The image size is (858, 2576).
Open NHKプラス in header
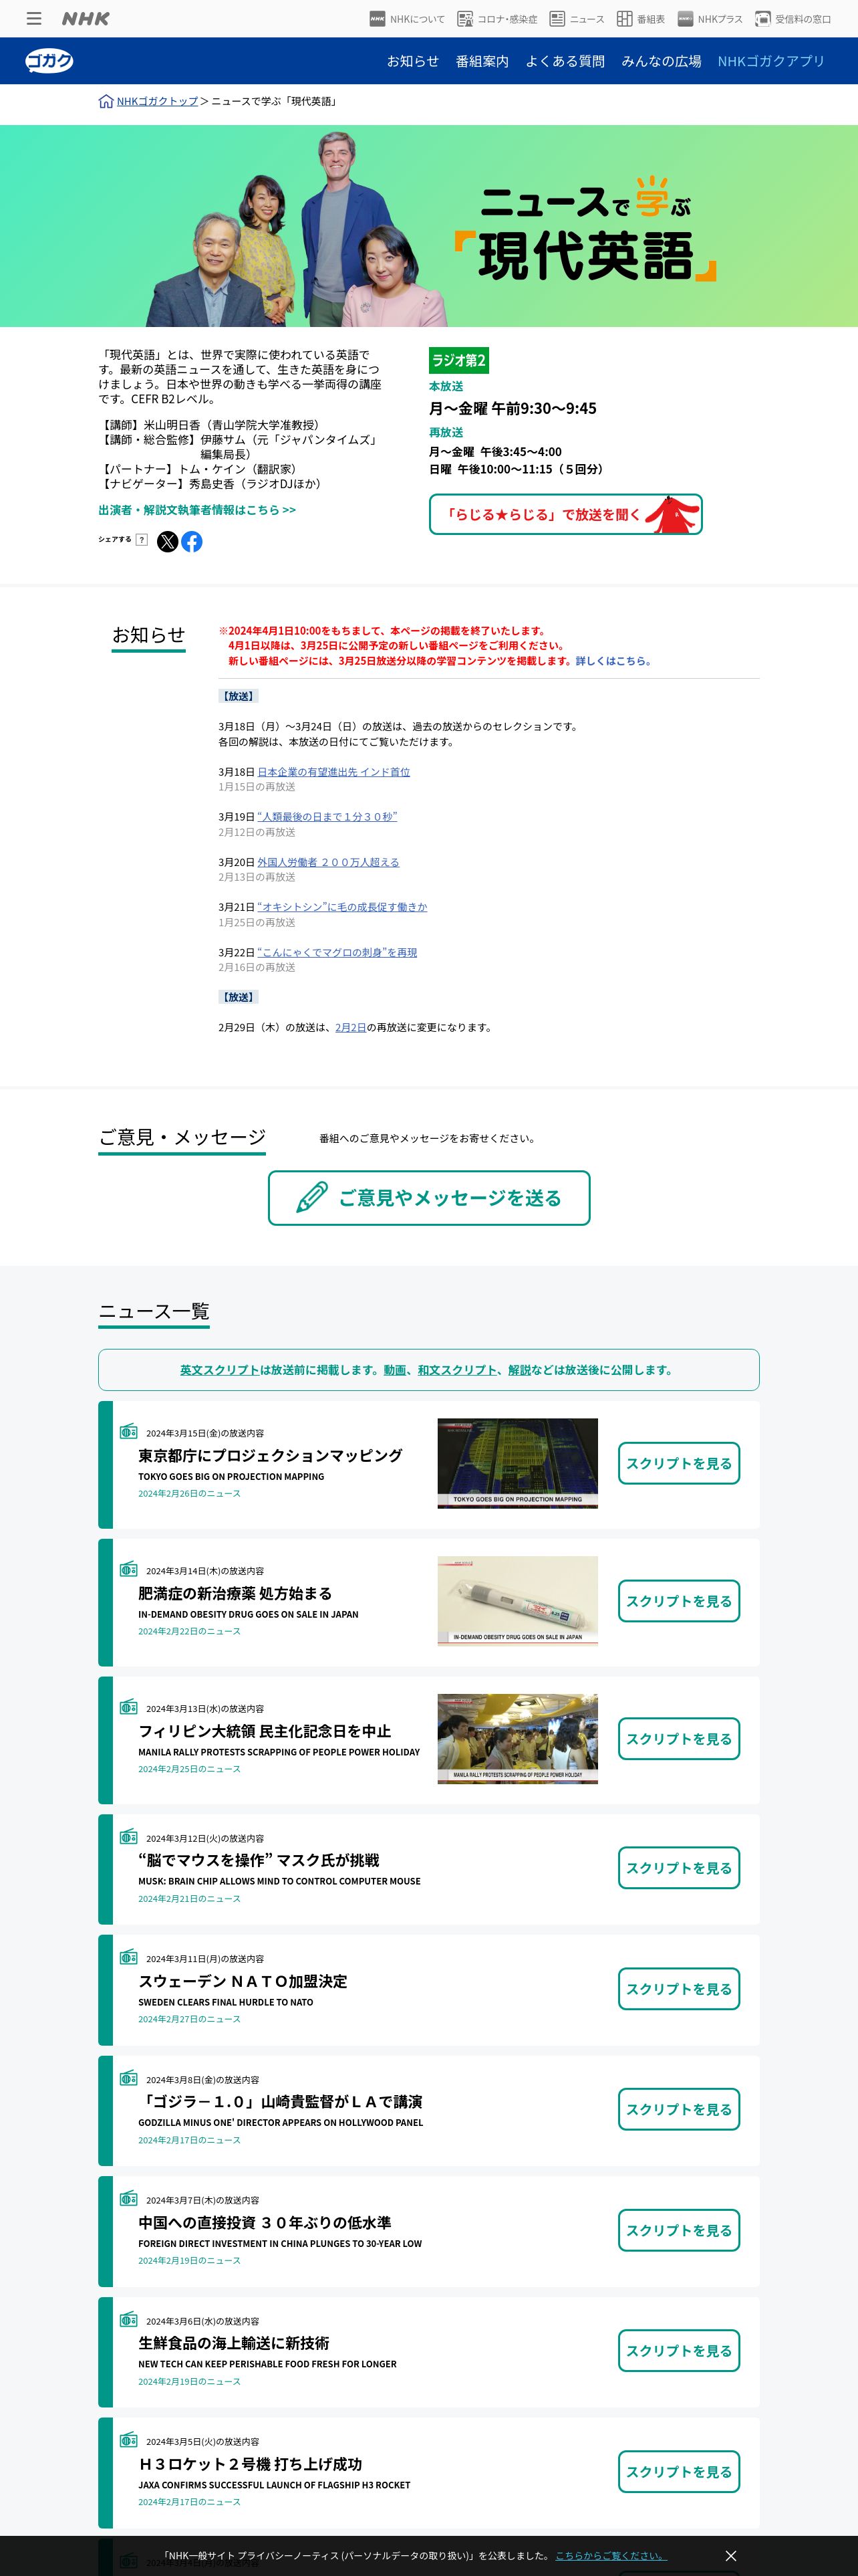point(710,19)
